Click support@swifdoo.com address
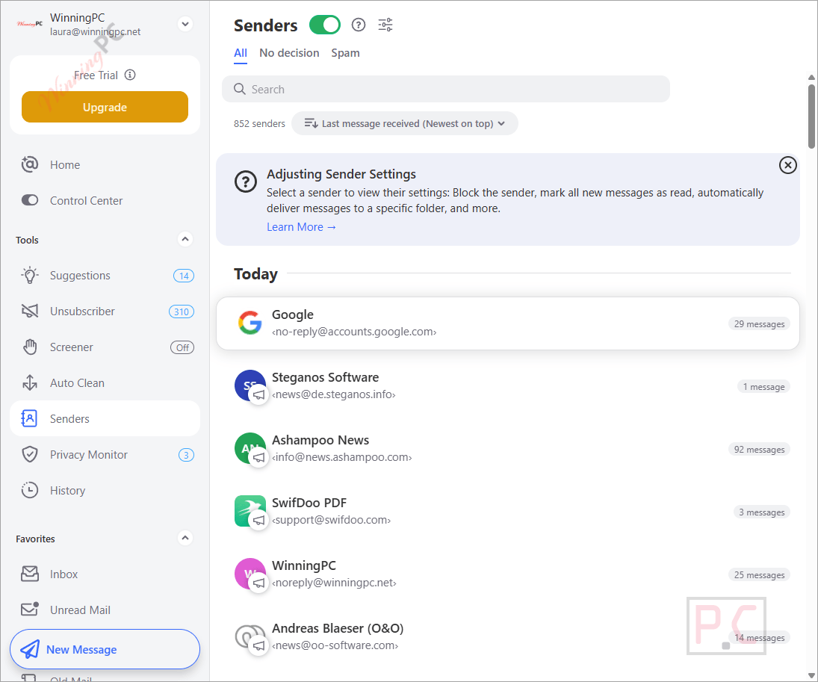This screenshot has height=682, width=818. (331, 520)
